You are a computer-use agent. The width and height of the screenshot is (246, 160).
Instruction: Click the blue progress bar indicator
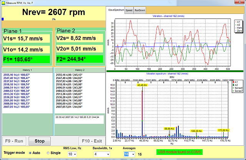(3, 19)
